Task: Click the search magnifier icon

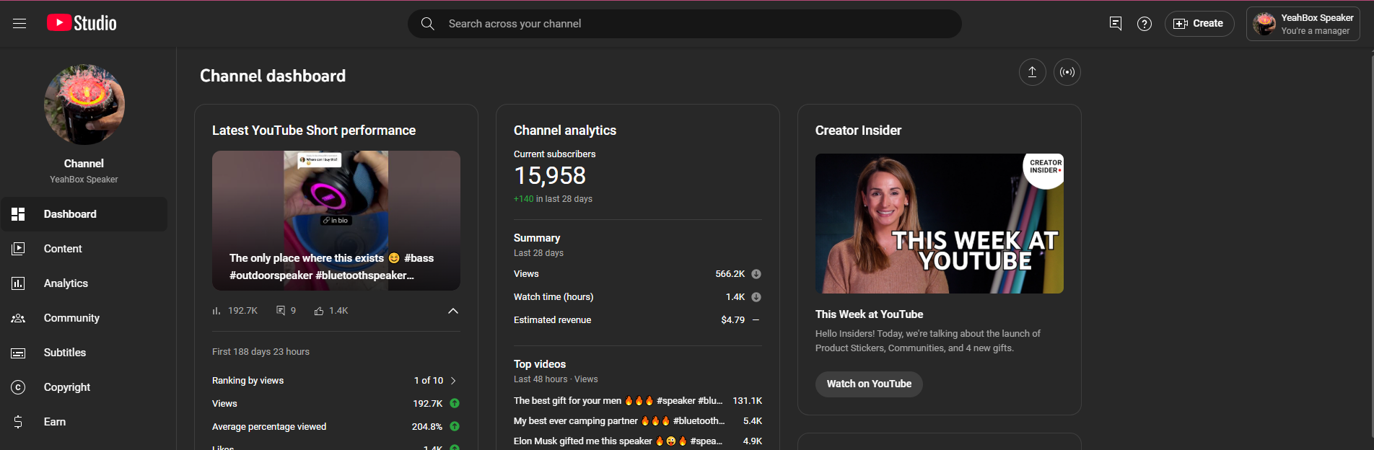Action: [428, 24]
